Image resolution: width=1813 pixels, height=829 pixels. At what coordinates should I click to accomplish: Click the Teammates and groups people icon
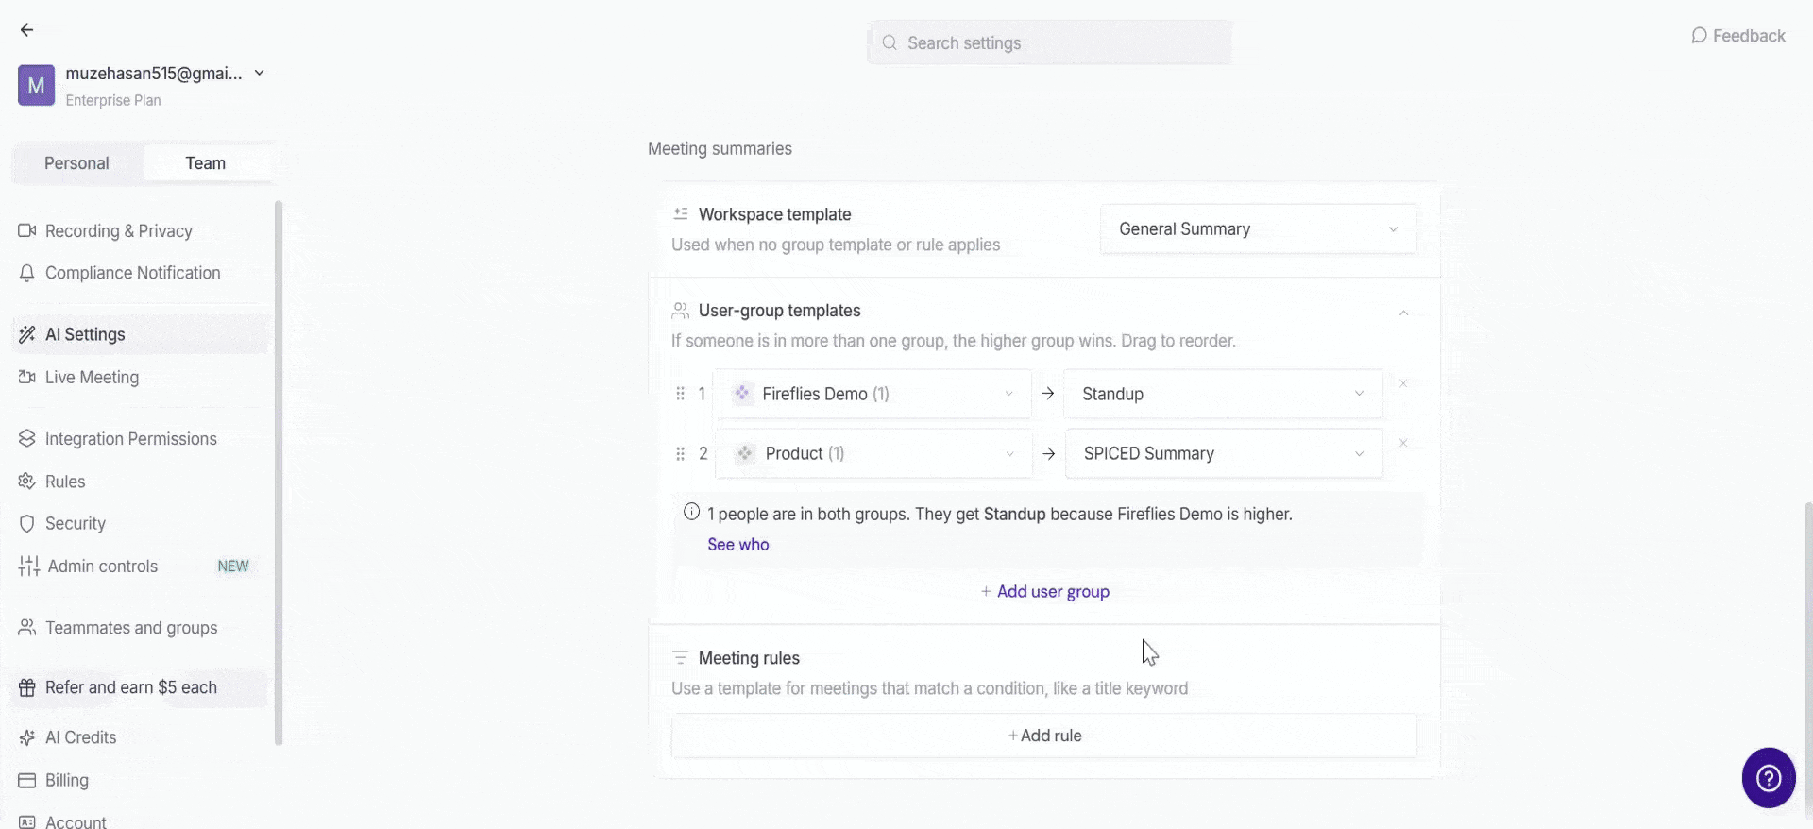point(27,628)
